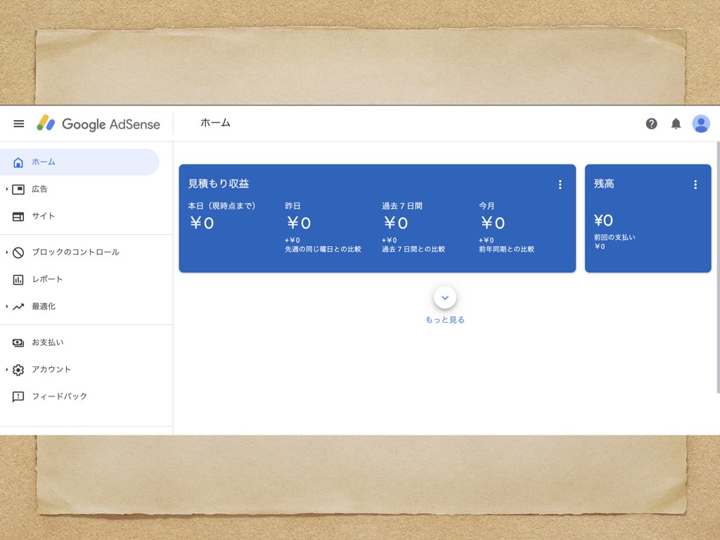Click the Google AdSense logo
The width and height of the screenshot is (720, 540).
(x=98, y=124)
